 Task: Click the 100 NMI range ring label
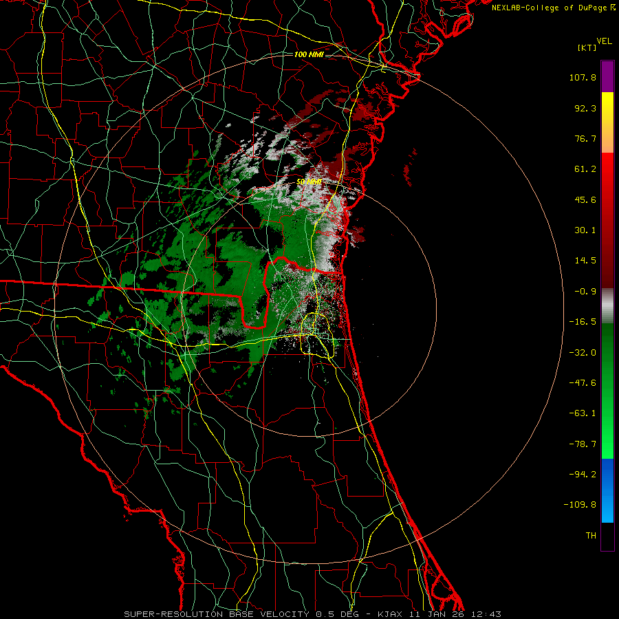point(309,54)
